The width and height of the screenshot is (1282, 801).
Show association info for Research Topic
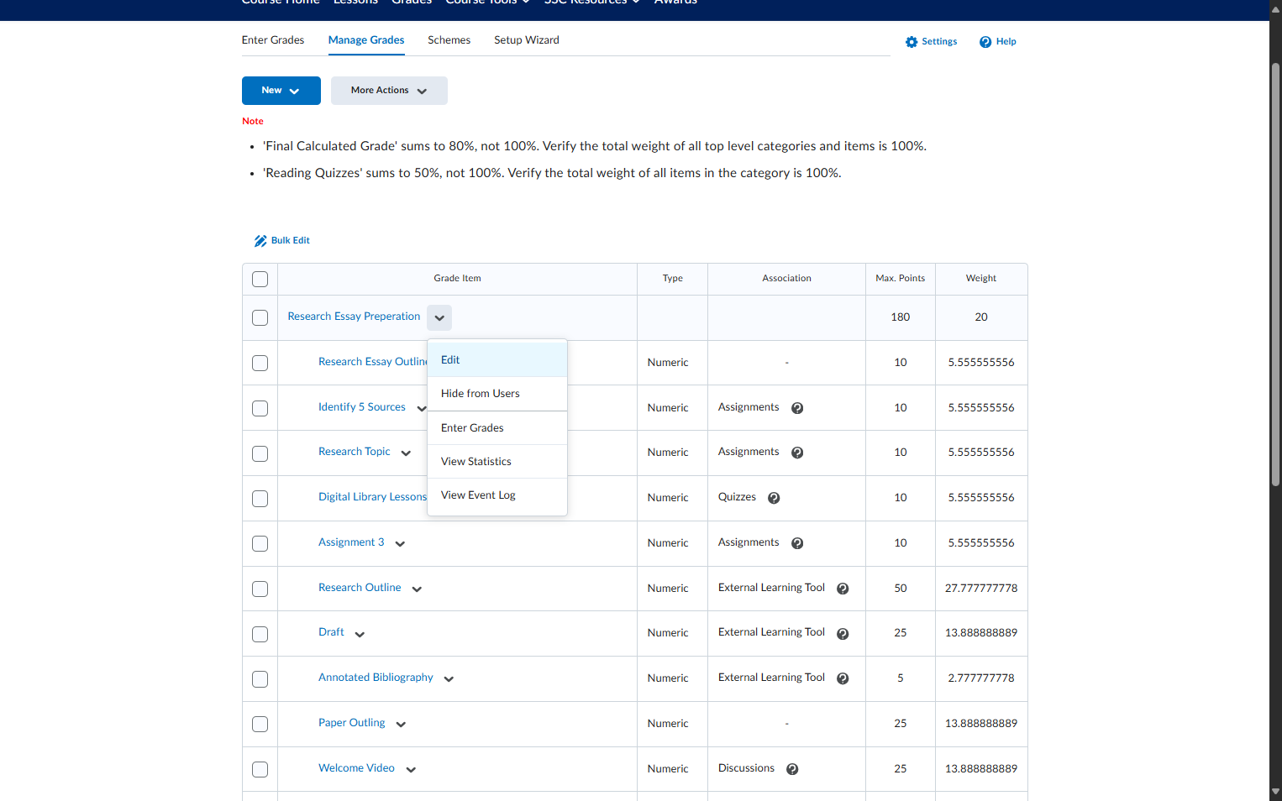pyautogui.click(x=797, y=453)
